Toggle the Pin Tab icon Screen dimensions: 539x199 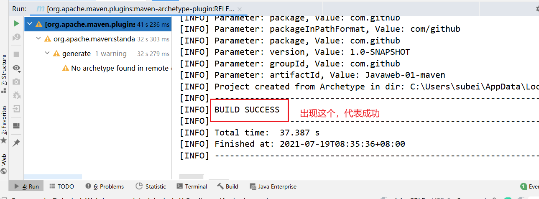[x=16, y=143]
